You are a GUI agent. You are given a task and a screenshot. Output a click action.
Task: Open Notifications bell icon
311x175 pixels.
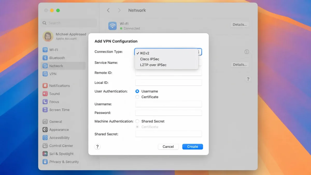point(45,86)
